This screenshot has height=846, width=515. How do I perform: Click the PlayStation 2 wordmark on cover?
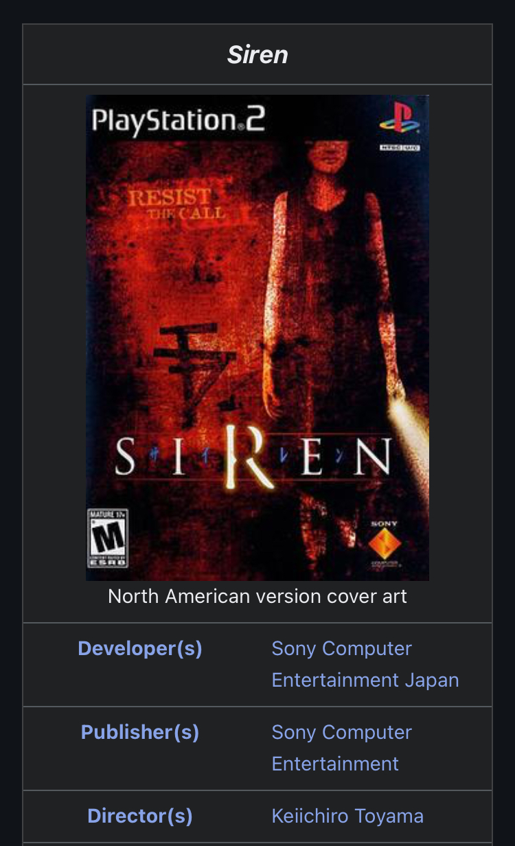[178, 121]
